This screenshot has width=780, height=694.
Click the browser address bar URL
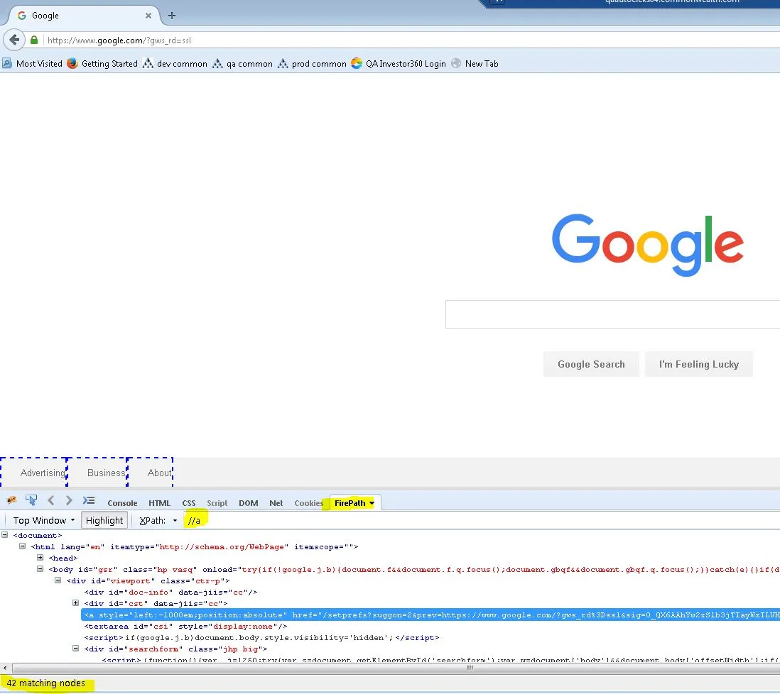(x=119, y=40)
